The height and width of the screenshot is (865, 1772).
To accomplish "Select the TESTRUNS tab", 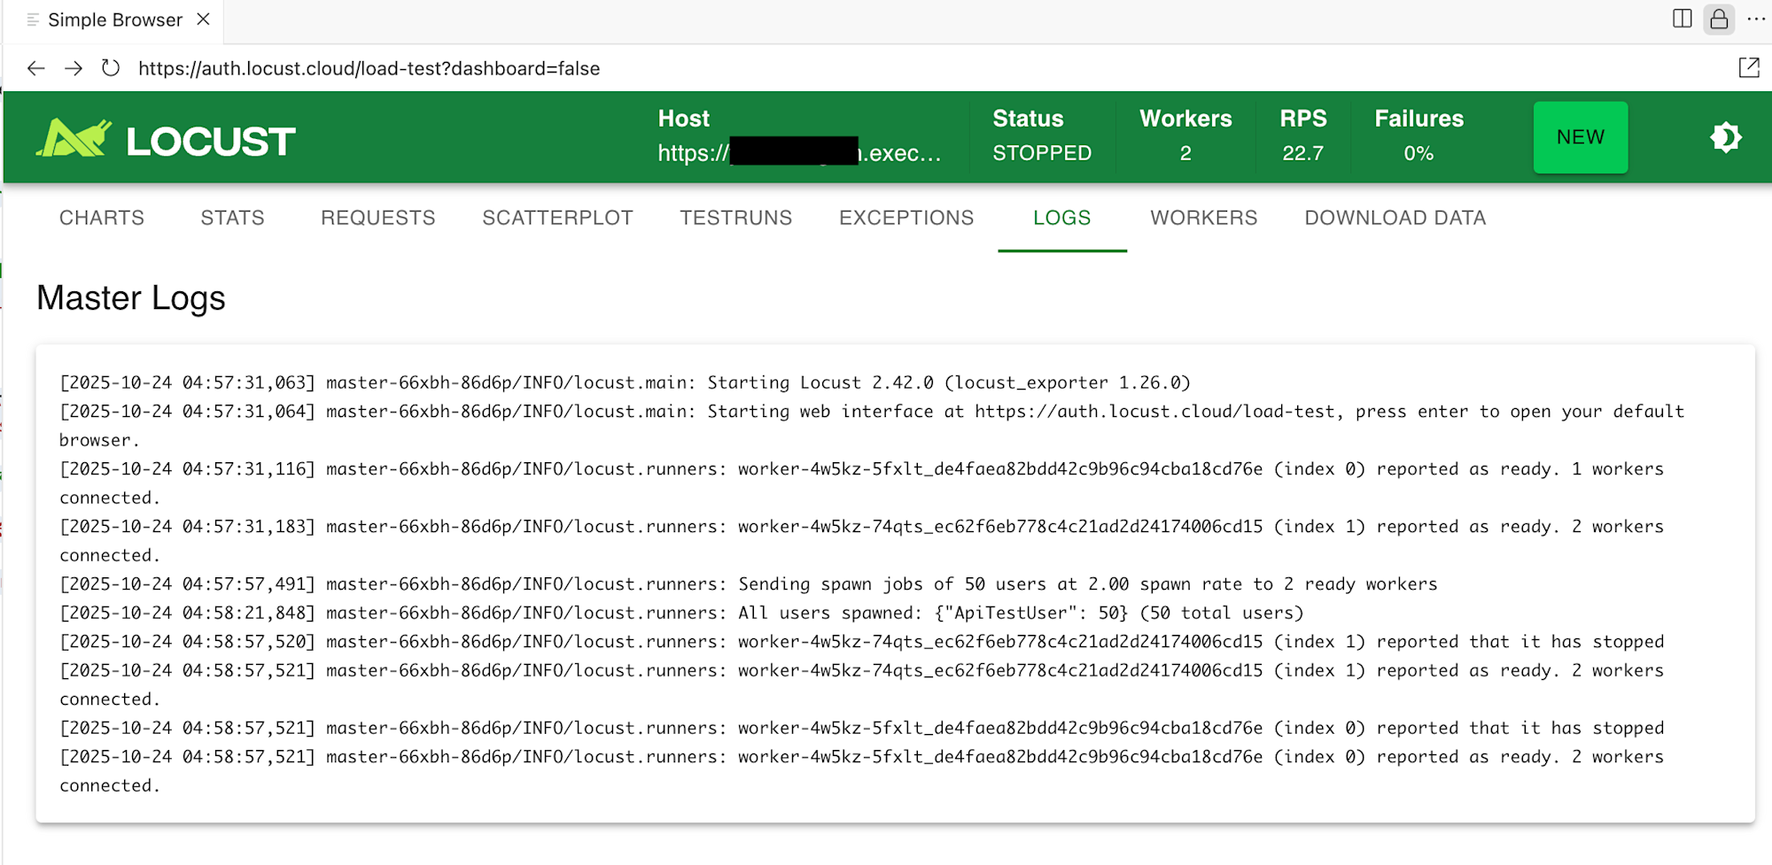I will [735, 218].
